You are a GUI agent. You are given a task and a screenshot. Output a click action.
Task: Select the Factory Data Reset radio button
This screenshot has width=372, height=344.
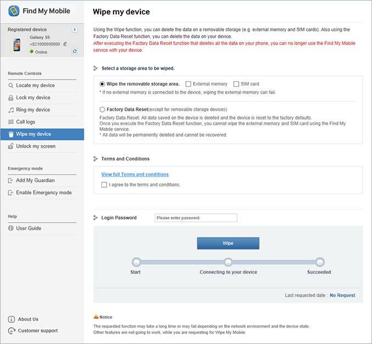103,110
